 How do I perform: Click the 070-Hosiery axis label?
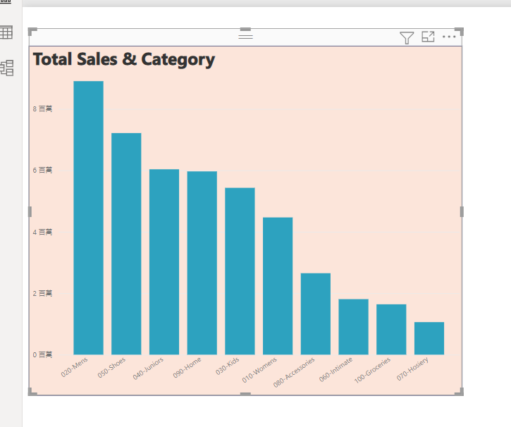(x=412, y=369)
